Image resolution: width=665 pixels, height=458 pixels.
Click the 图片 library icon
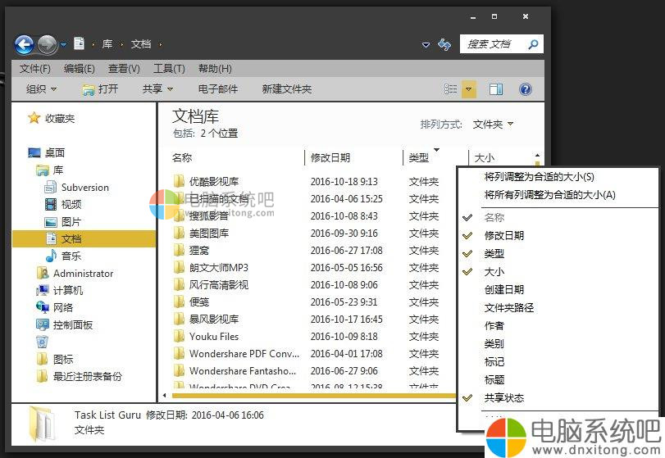click(51, 222)
